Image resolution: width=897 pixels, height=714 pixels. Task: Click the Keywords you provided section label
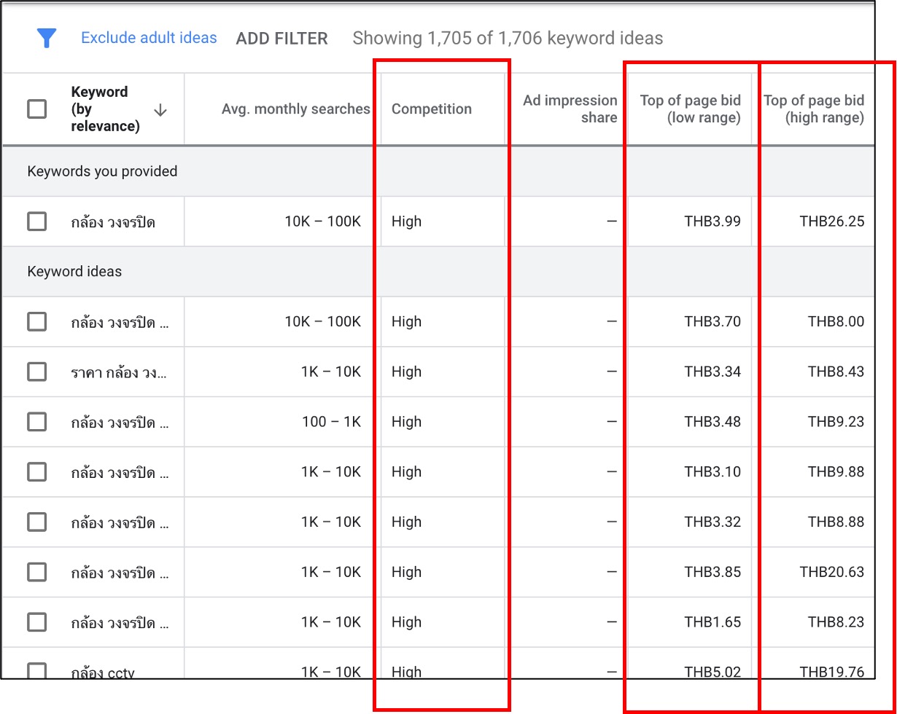pyautogui.click(x=102, y=171)
